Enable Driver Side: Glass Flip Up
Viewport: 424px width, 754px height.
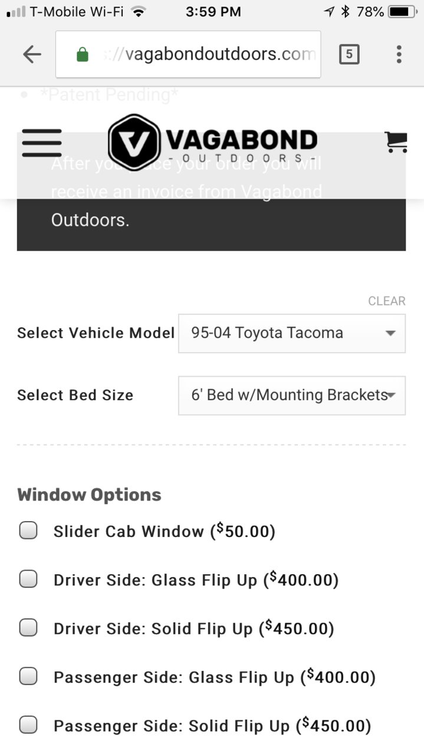click(x=28, y=580)
